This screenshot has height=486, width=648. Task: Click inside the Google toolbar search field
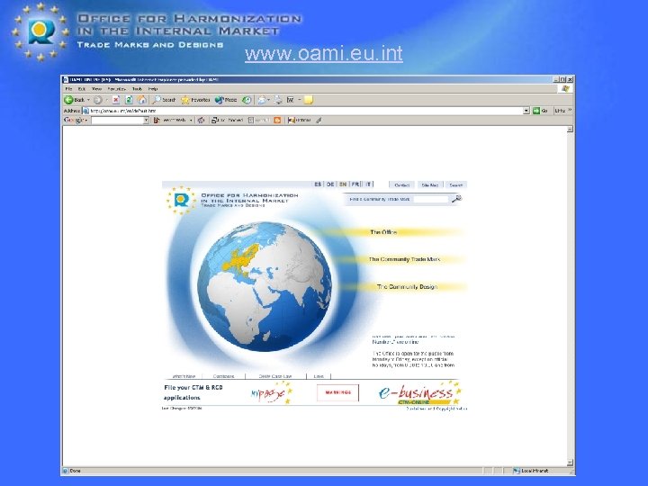pos(117,121)
